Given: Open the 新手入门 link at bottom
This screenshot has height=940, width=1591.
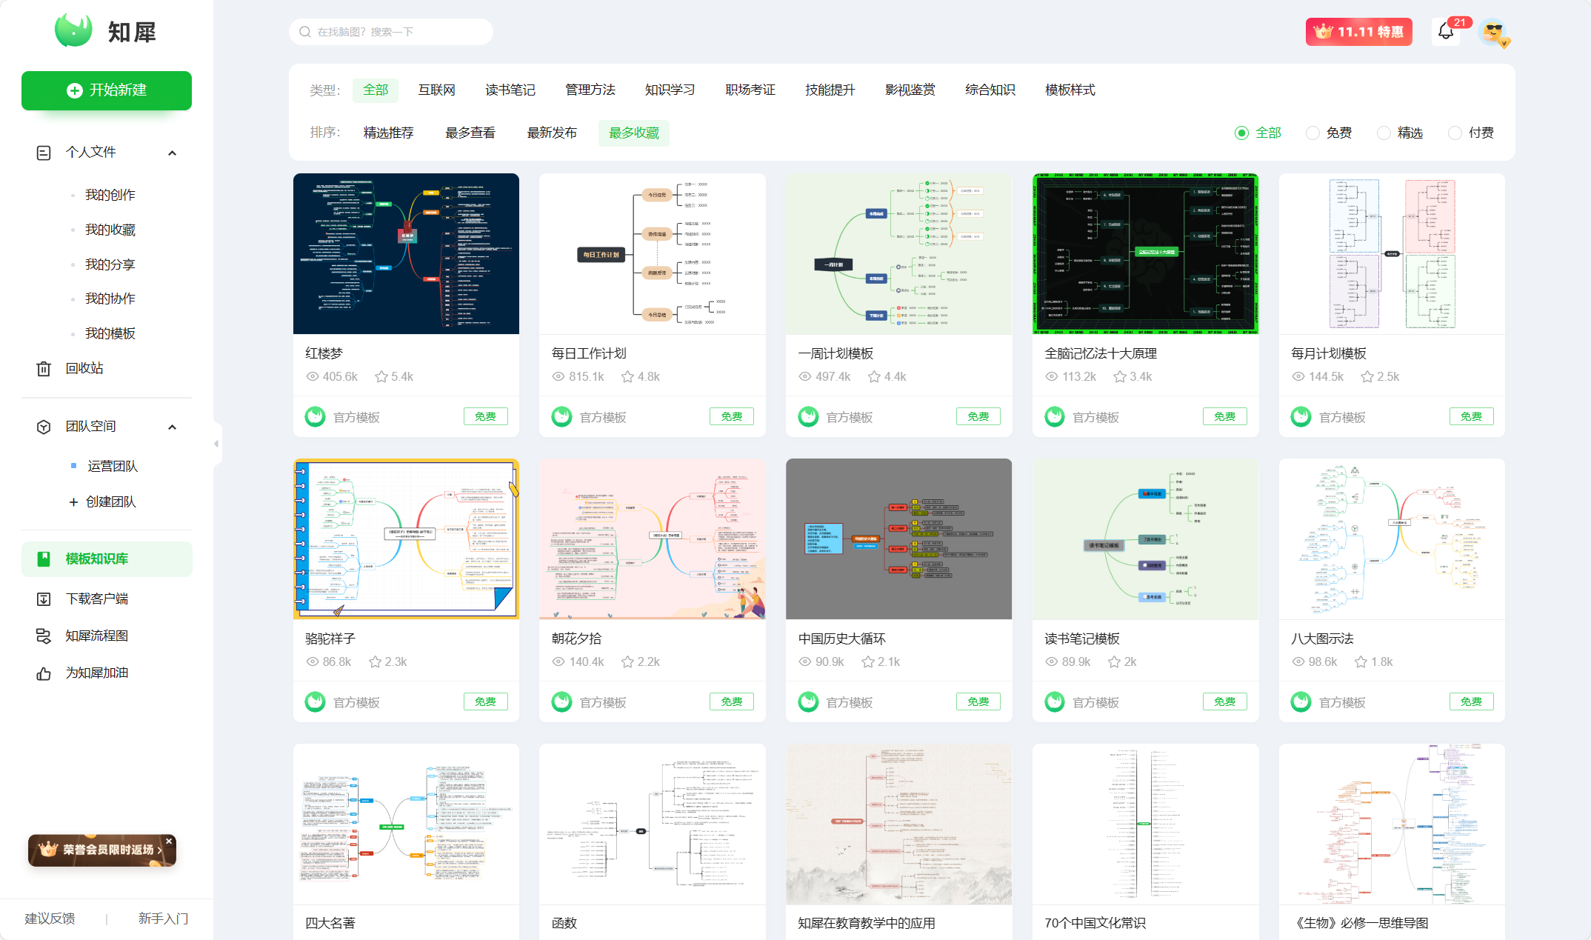Looking at the screenshot, I should [162, 918].
